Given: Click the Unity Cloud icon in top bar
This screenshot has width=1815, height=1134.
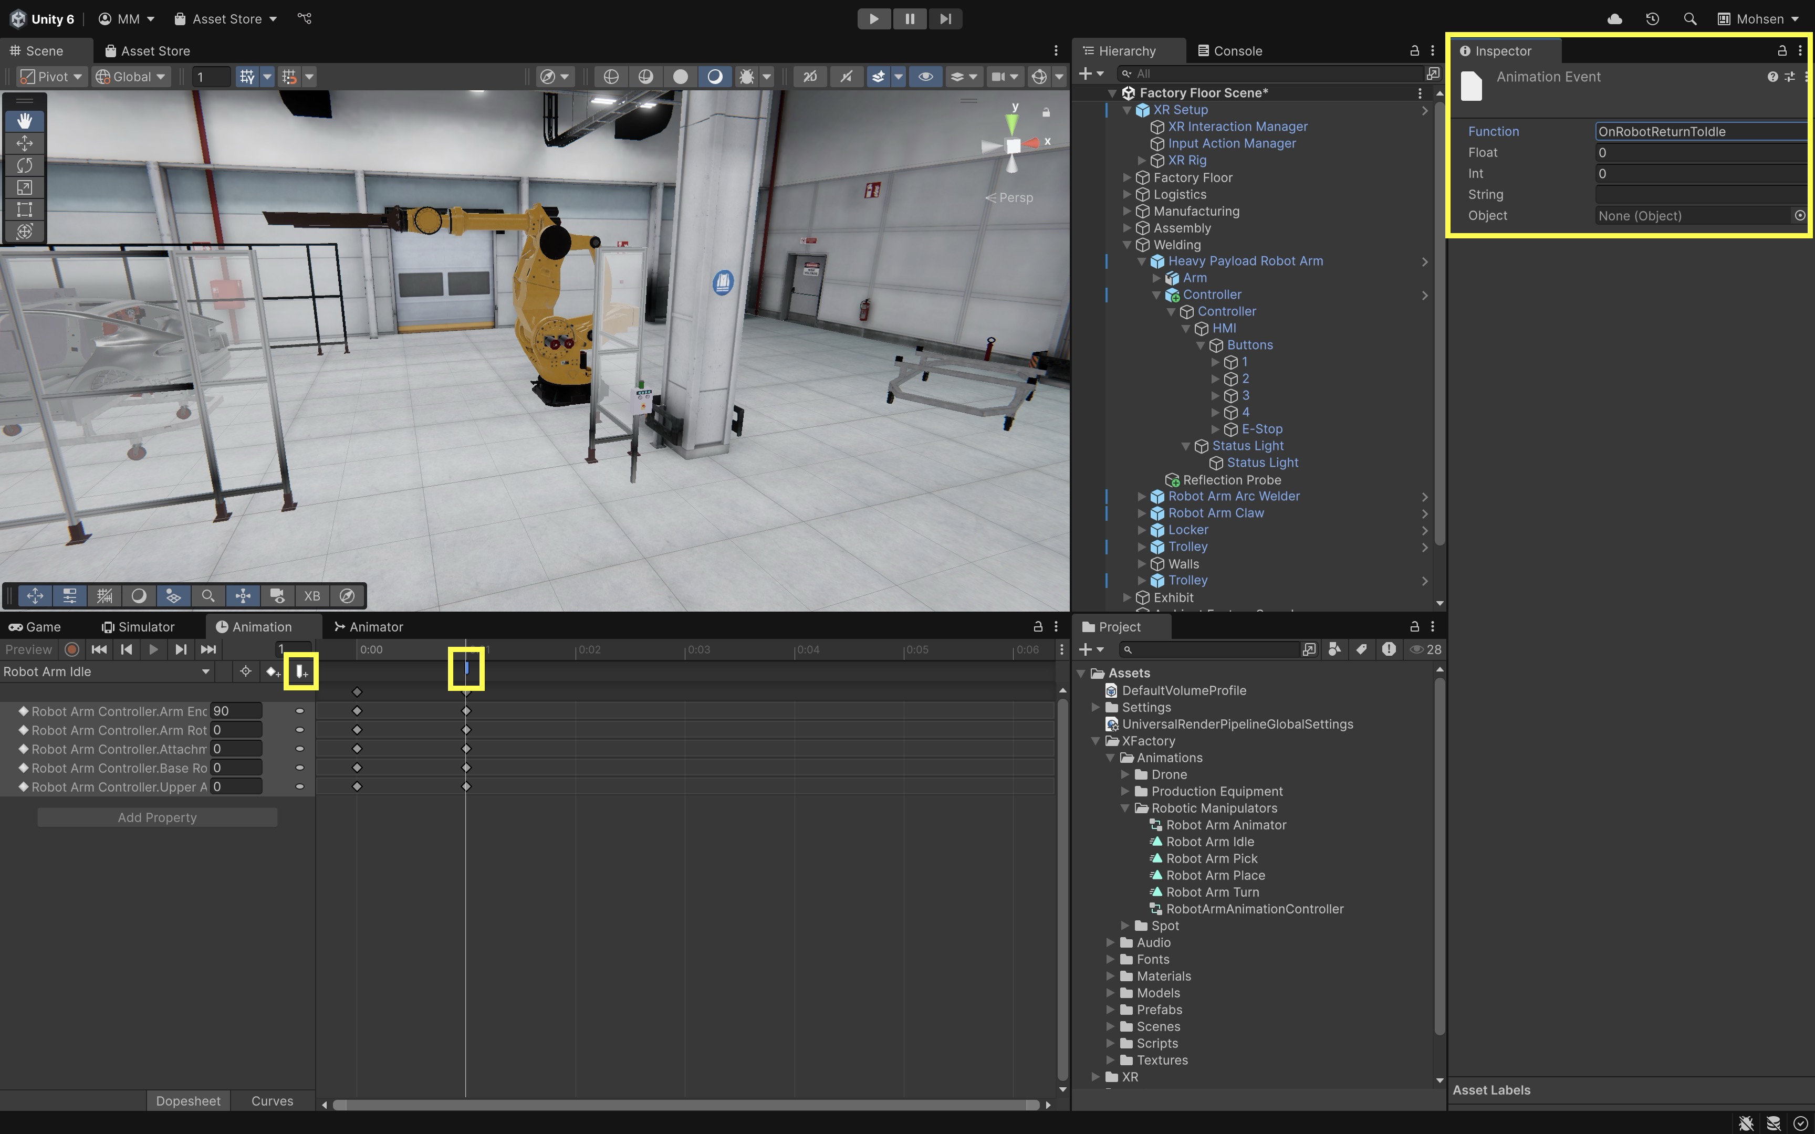Looking at the screenshot, I should (x=1615, y=19).
